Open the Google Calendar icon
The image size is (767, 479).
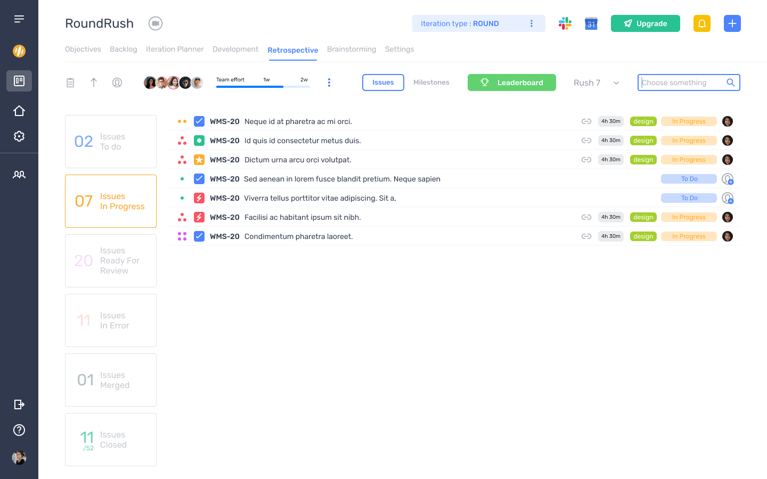pos(591,23)
